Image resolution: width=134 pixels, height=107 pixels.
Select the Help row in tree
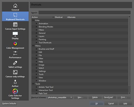pos(80,62)
